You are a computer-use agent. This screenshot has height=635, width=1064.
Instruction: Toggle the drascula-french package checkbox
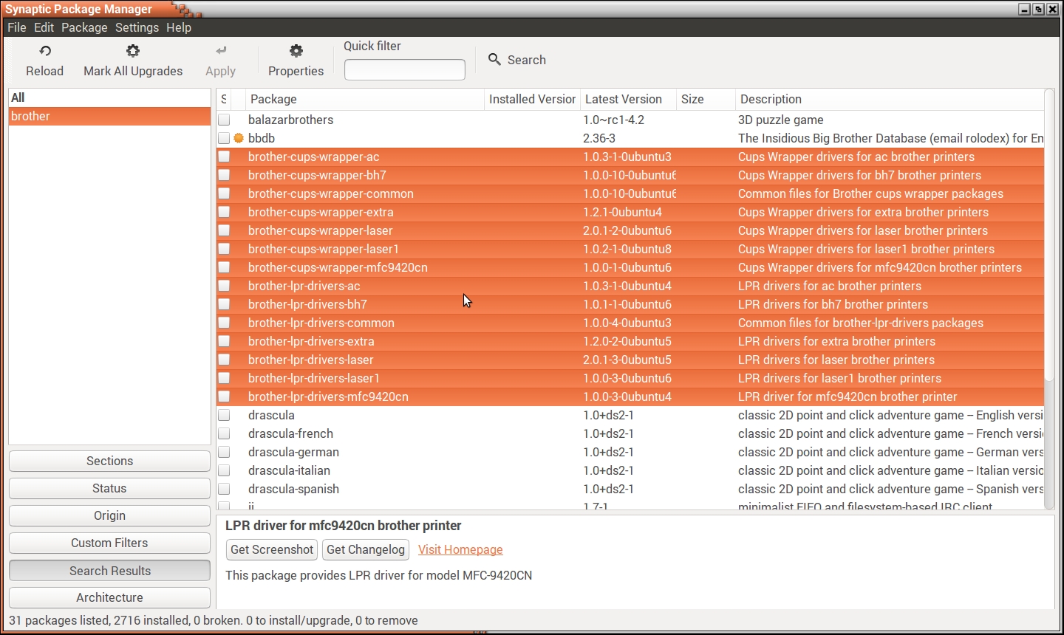224,433
